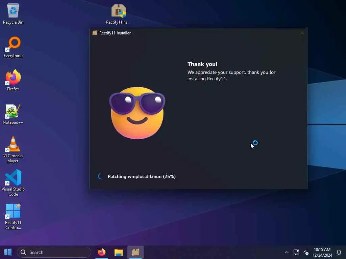
Task: Click the disabled close button of installer
Action: click(302, 33)
